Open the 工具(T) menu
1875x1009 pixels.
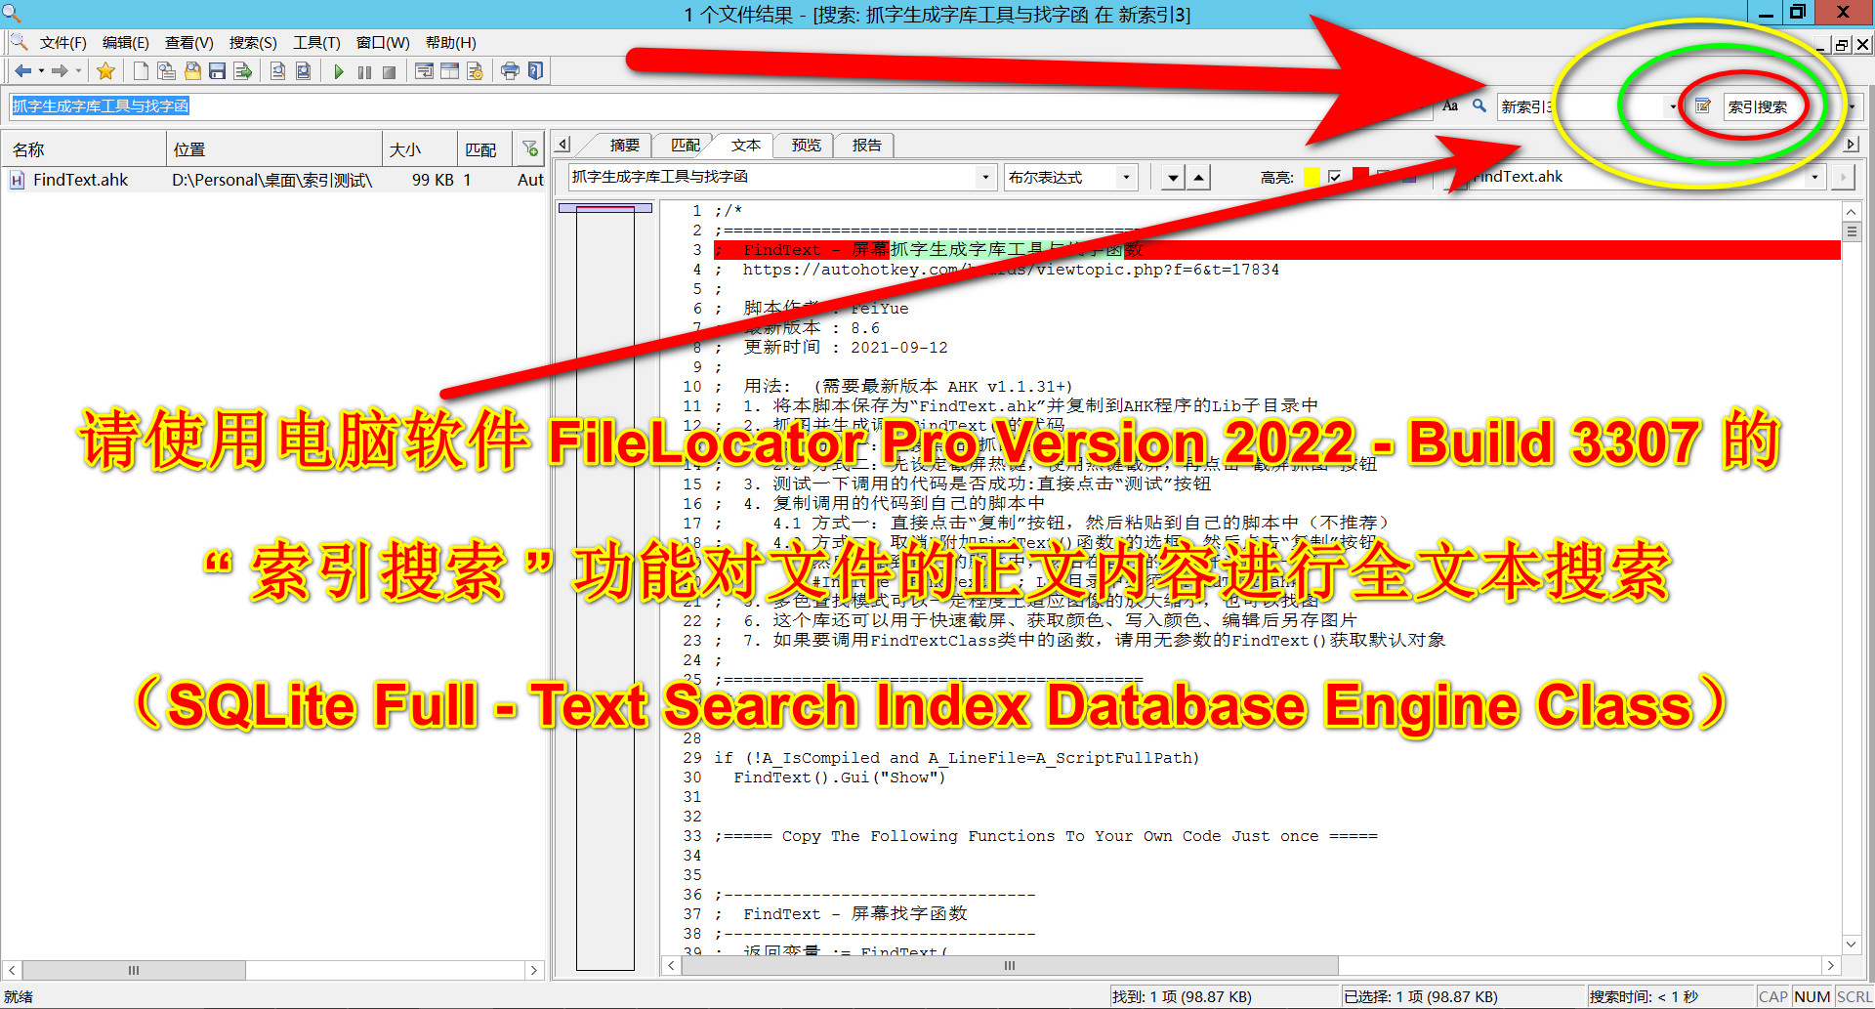pyautogui.click(x=316, y=43)
